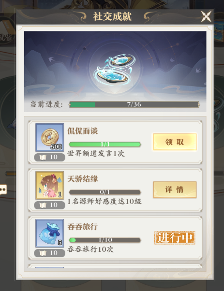Tap the chibi girl character reward icon
Image resolution: width=224 pixels, height=291 pixels.
(50, 185)
